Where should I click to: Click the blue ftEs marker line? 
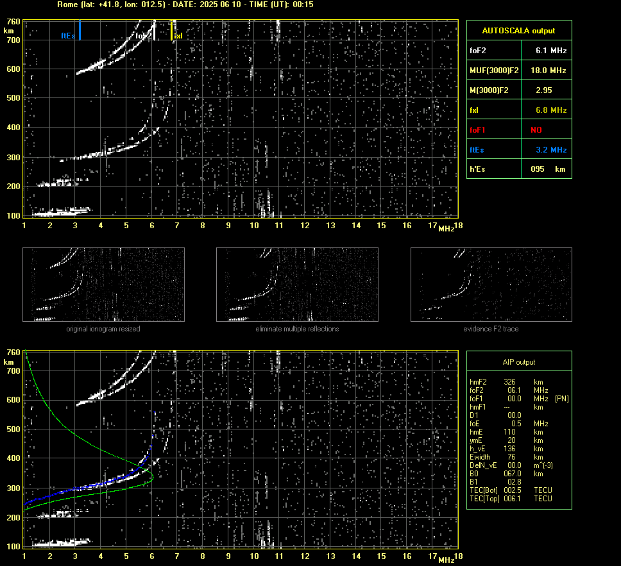(80, 30)
